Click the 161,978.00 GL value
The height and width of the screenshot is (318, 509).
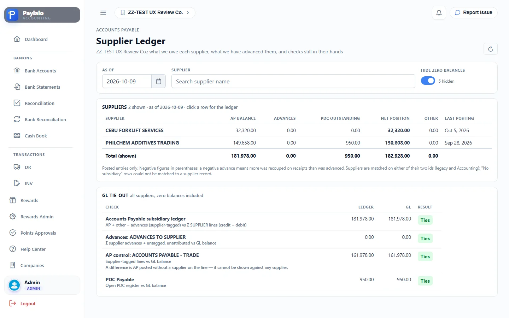tap(399, 255)
